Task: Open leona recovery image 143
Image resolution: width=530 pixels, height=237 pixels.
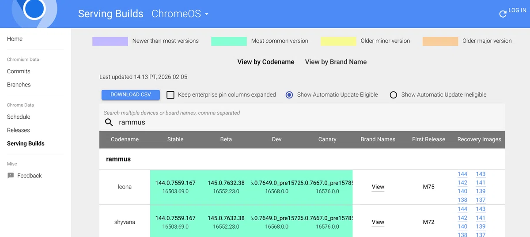Action: tap(481, 174)
